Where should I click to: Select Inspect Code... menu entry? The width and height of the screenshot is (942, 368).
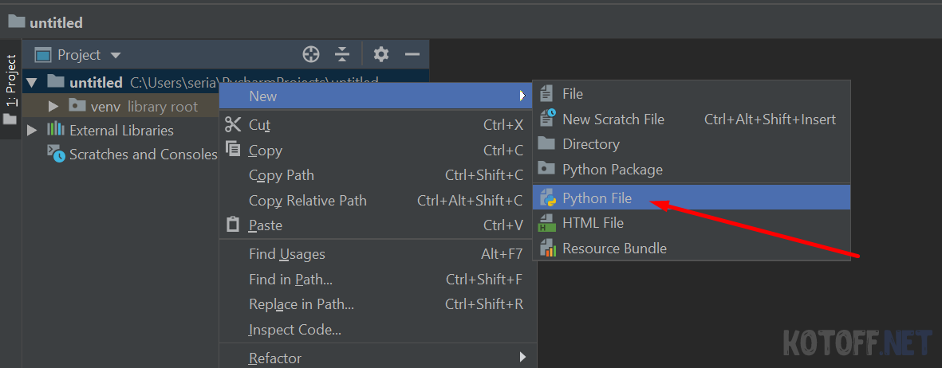295,330
